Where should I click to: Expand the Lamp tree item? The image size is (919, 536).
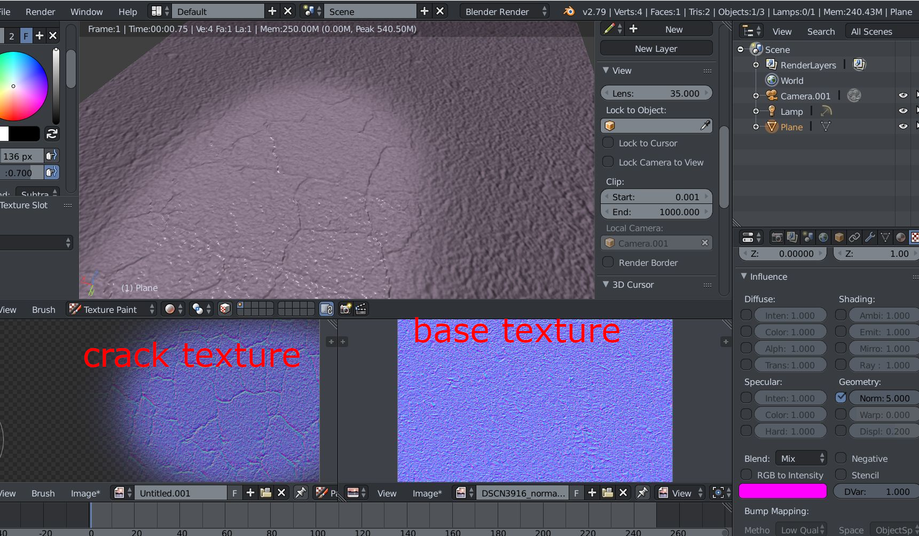(756, 111)
